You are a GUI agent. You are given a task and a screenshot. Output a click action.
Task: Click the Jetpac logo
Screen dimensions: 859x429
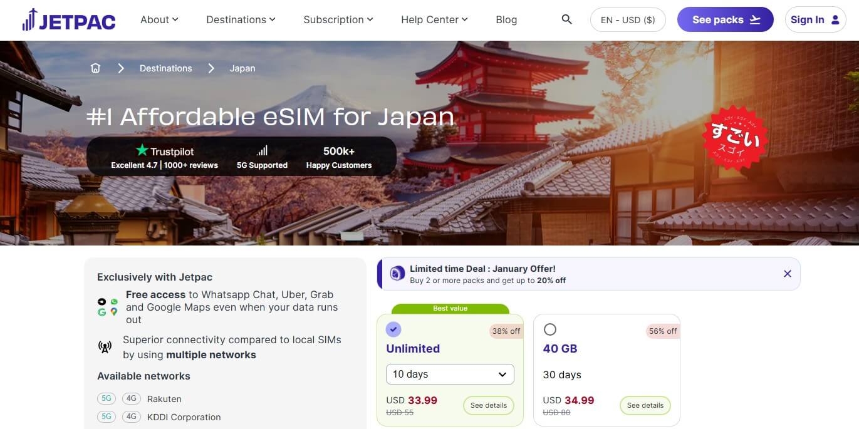69,19
